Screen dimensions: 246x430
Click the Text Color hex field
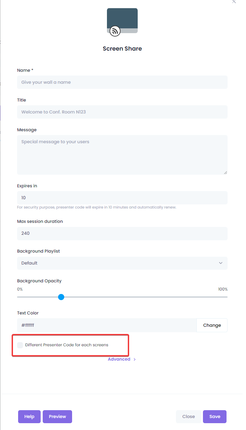tap(107, 325)
